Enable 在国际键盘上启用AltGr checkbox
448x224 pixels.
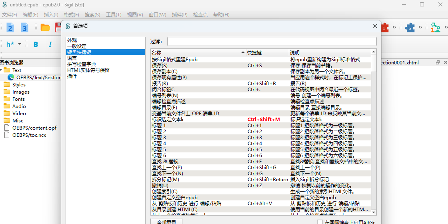click(x=320, y=222)
